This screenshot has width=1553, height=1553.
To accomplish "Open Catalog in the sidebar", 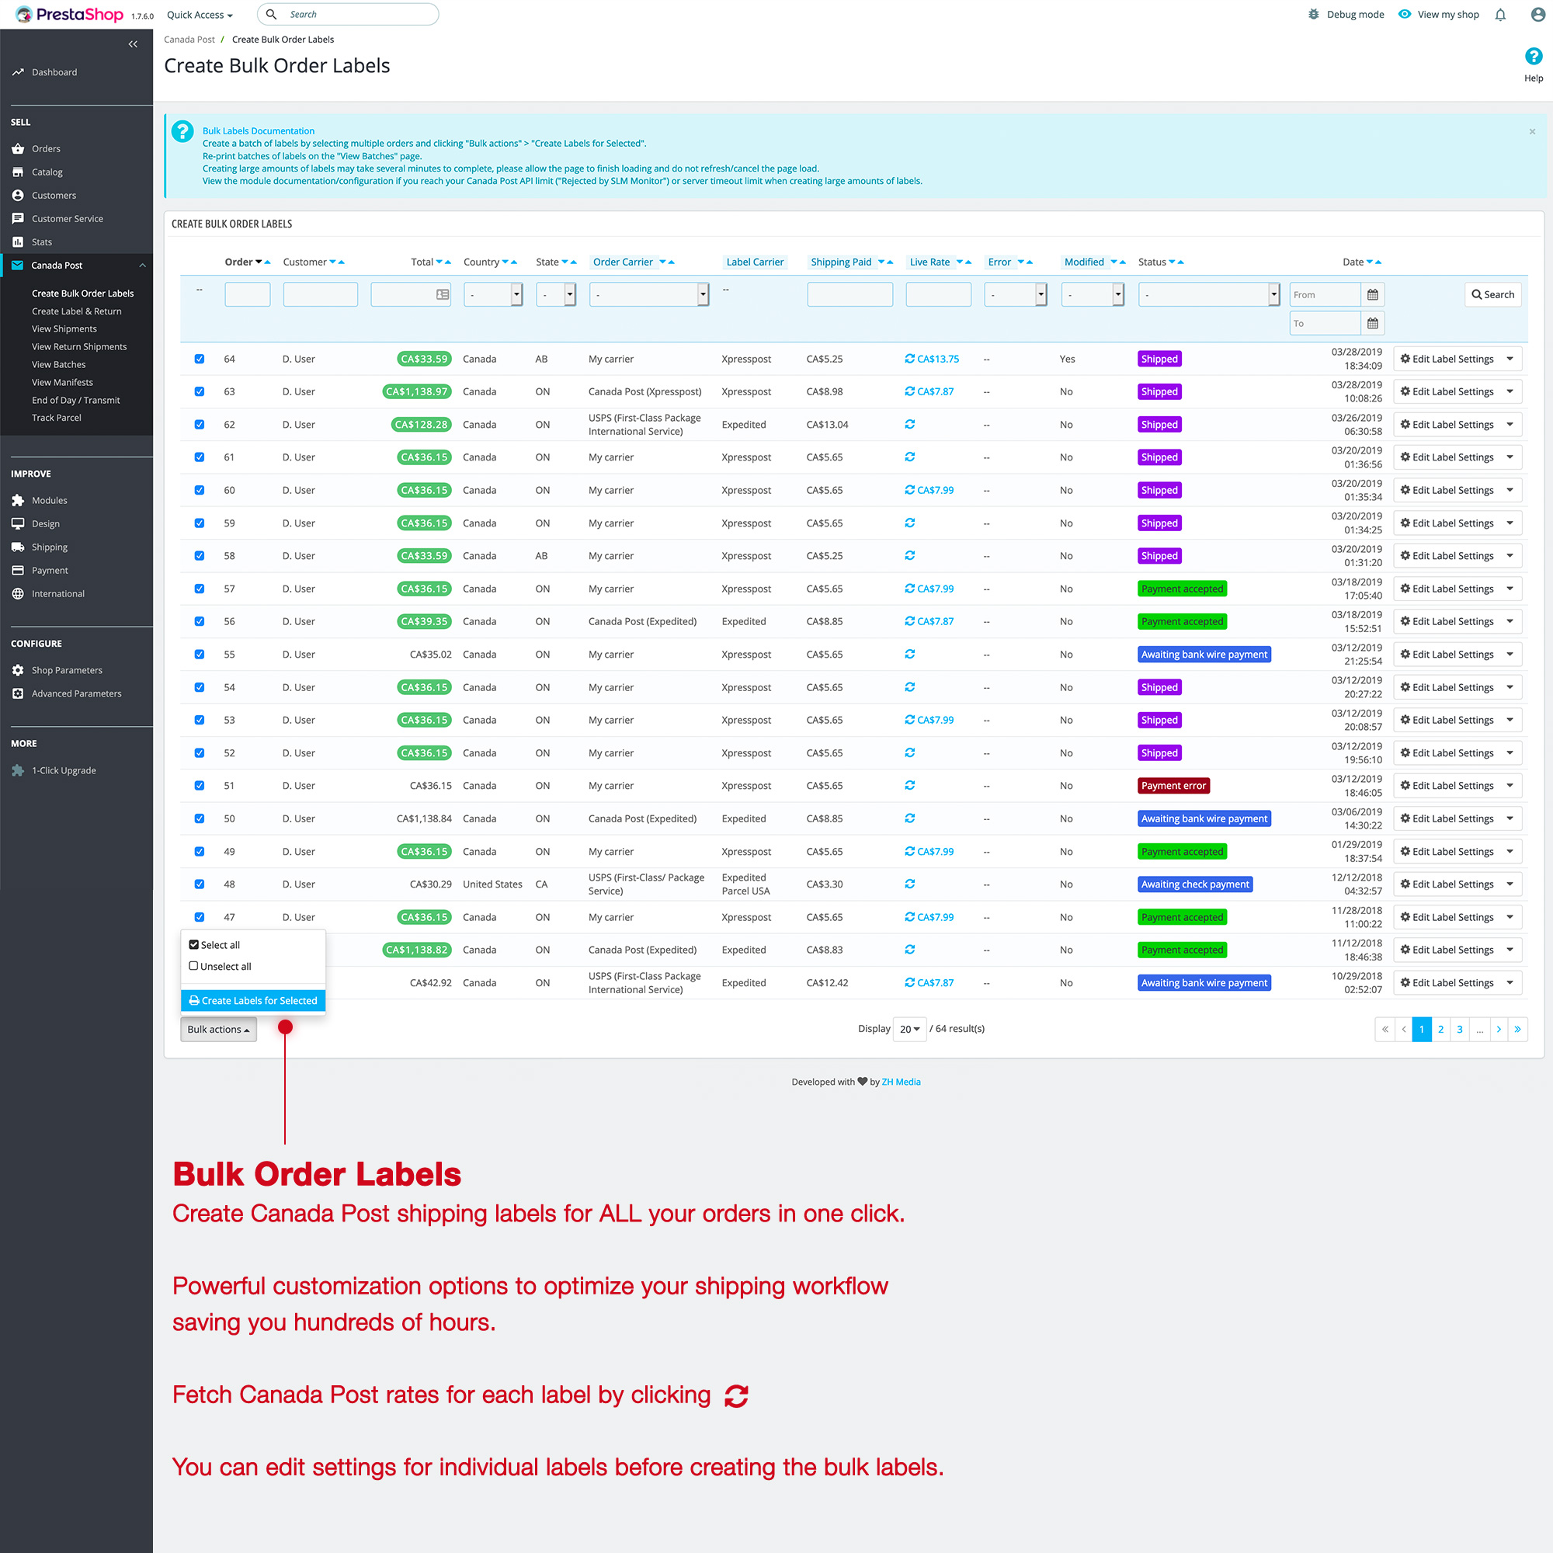I will pos(47,172).
